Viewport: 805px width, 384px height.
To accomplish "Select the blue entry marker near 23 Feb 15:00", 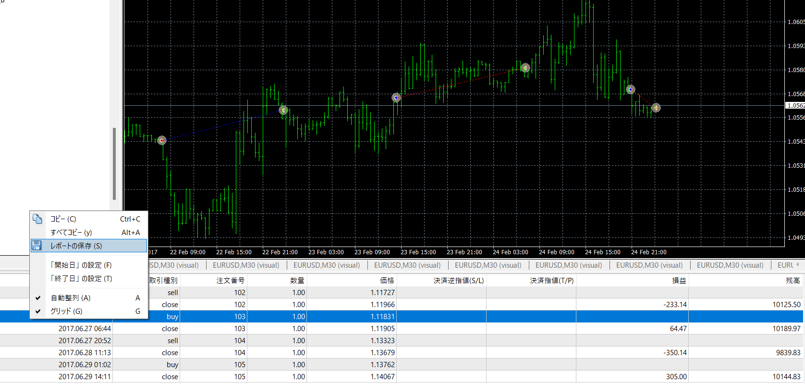I will (396, 98).
